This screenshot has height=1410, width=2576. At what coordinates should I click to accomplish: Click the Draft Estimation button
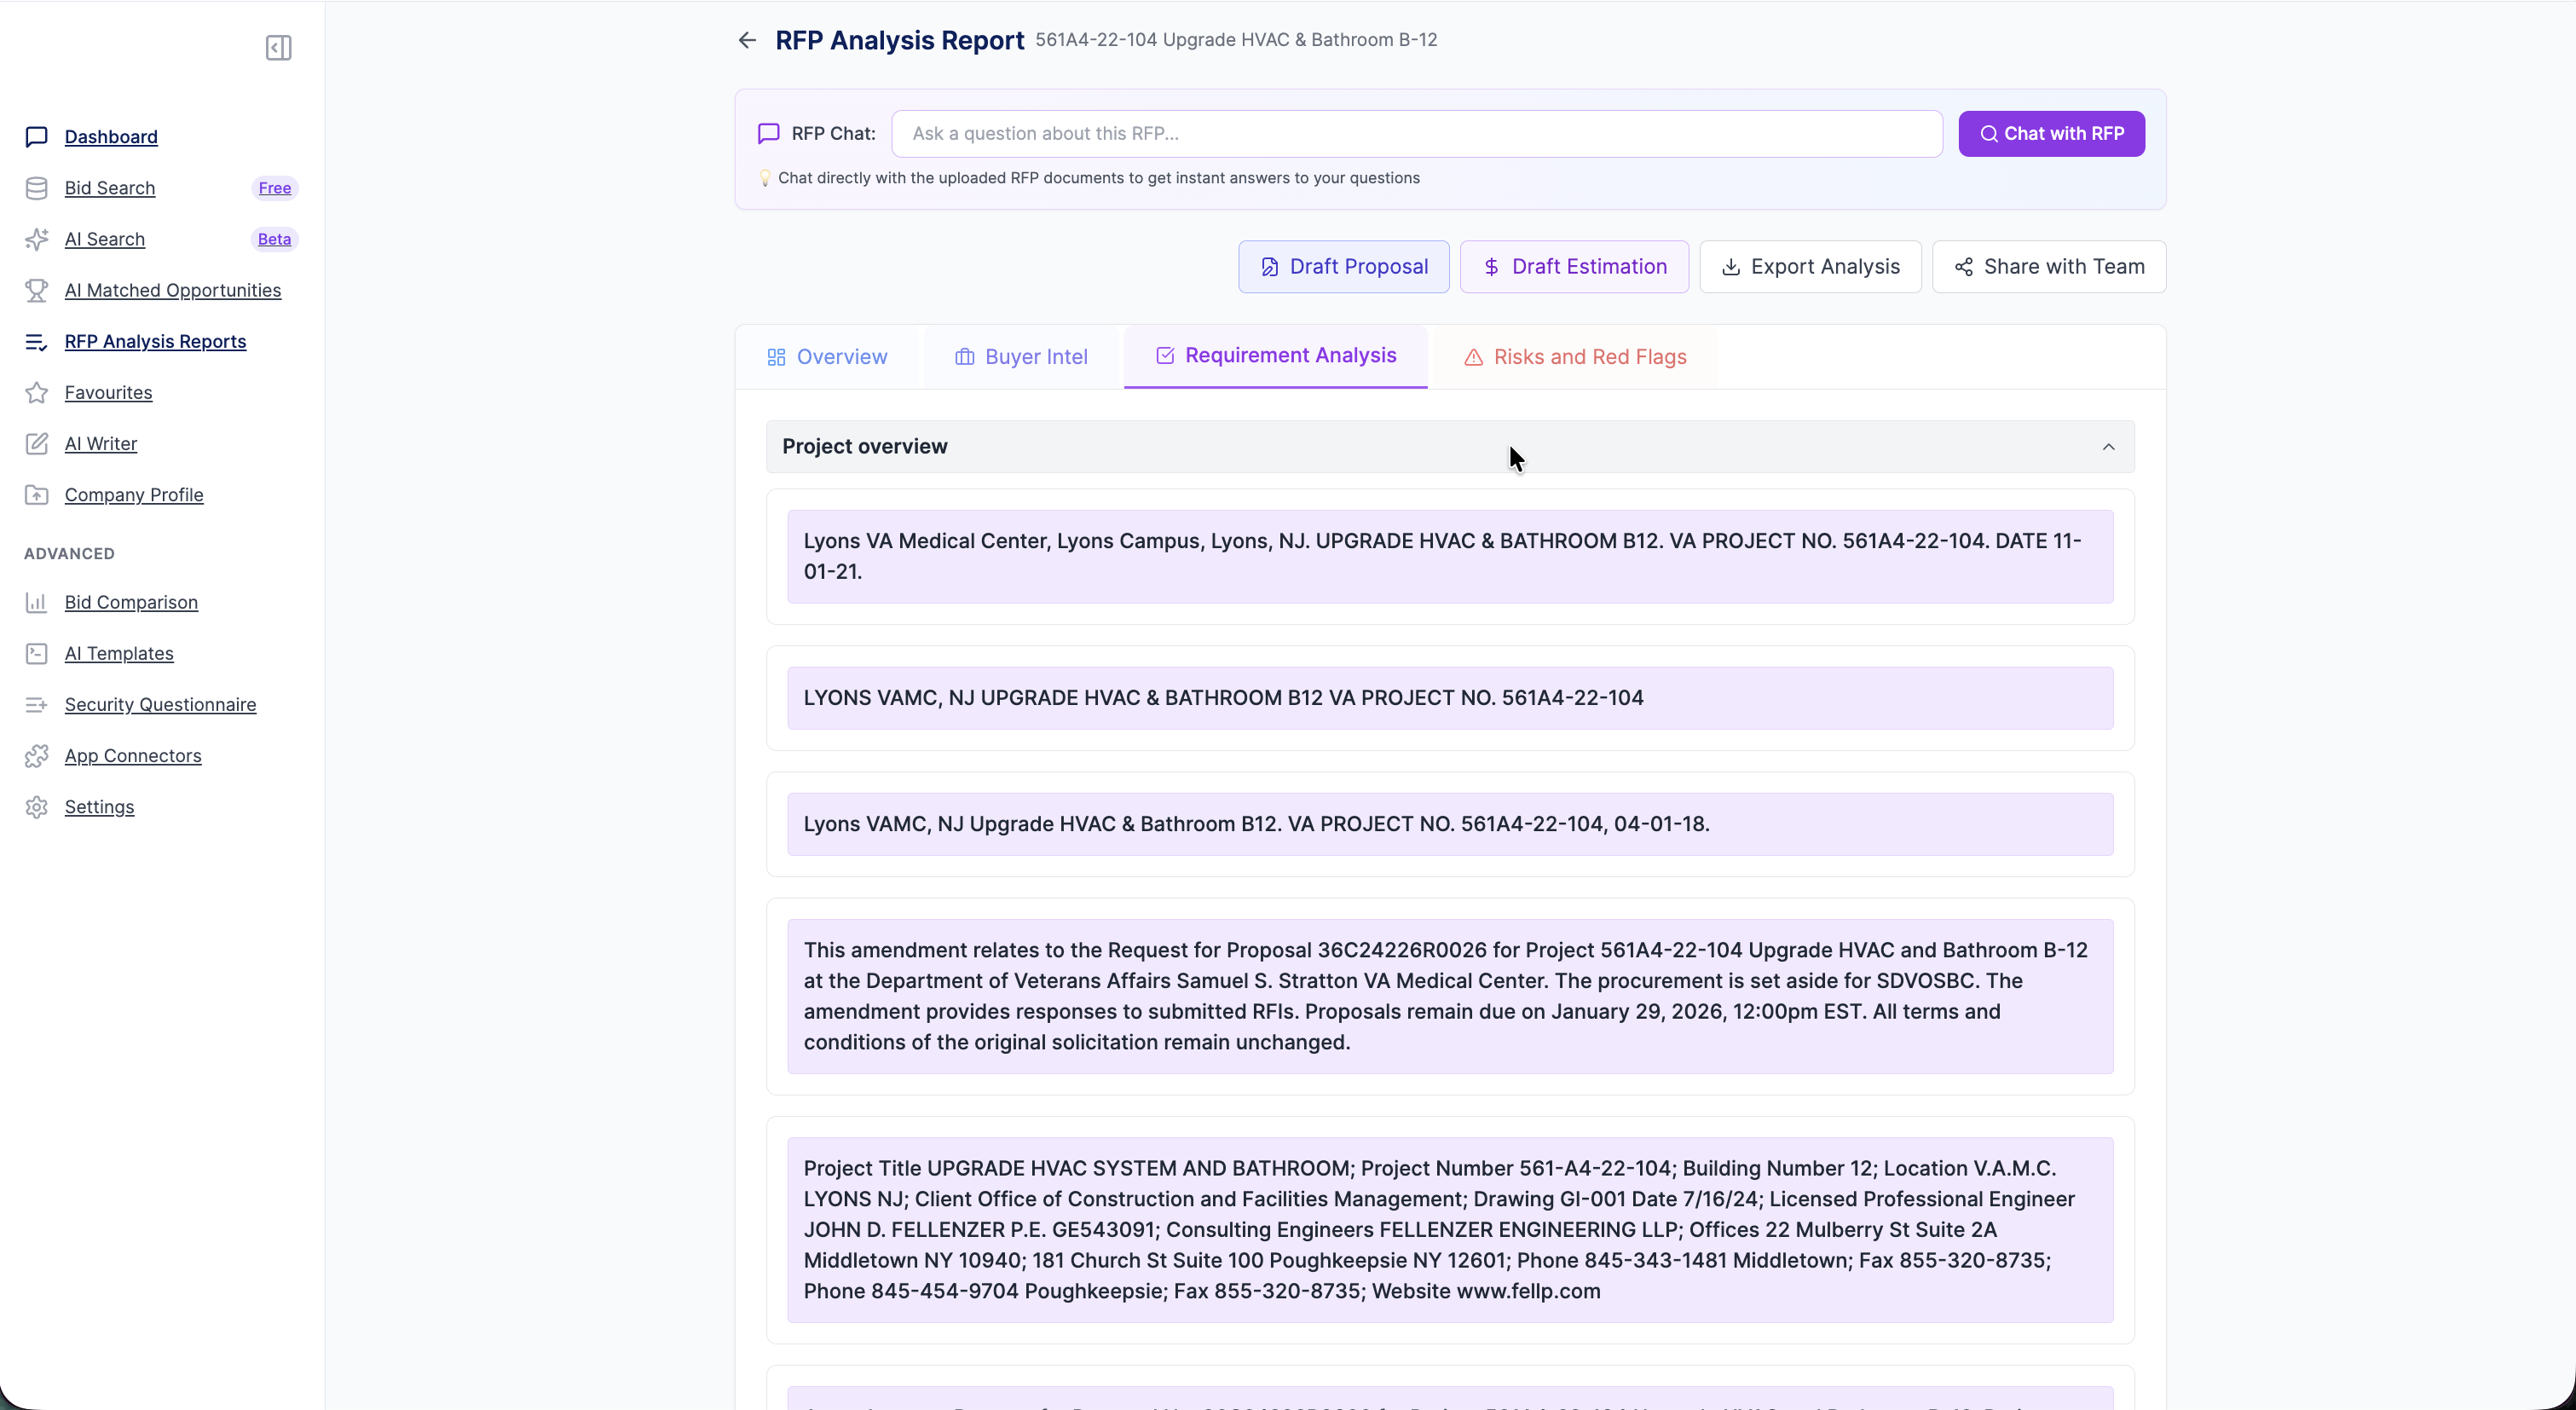click(x=1574, y=267)
